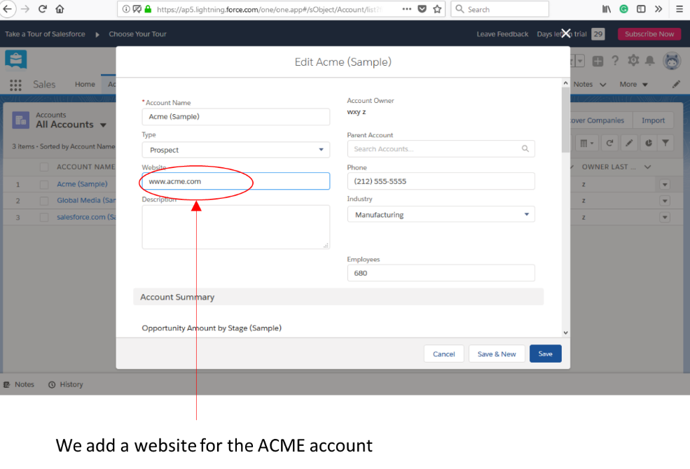Click into the Employees field
This screenshot has width=690, height=469.
(x=441, y=273)
